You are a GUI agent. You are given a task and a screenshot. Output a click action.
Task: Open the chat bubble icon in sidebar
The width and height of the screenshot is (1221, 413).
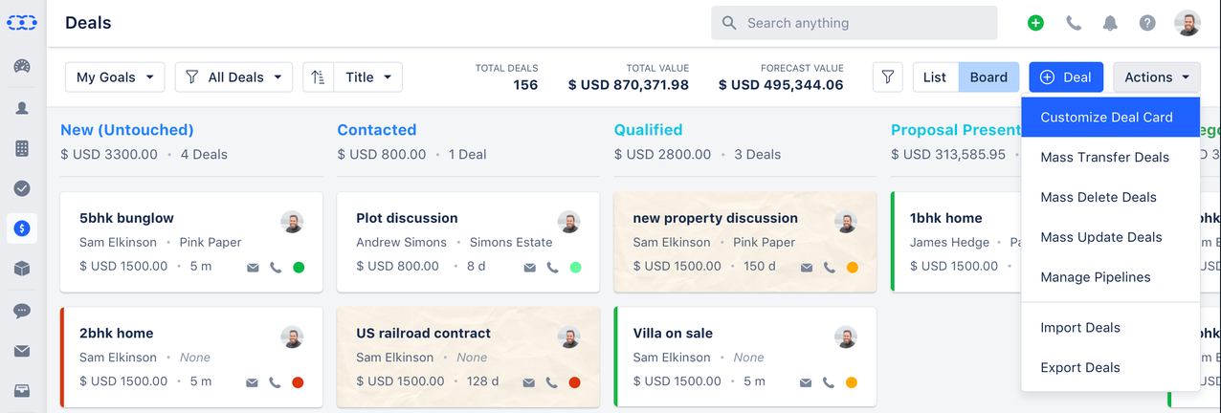(22, 311)
